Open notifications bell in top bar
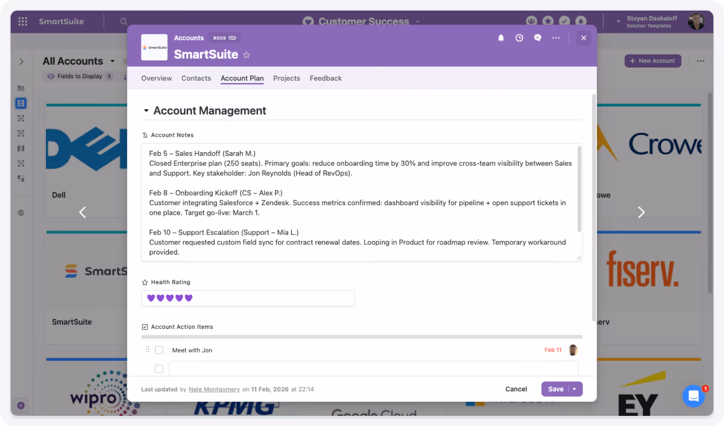The height and width of the screenshot is (426, 724). pos(581,21)
